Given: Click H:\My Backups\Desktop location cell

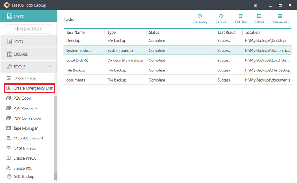Looking at the screenshot, I should click(x=265, y=41).
